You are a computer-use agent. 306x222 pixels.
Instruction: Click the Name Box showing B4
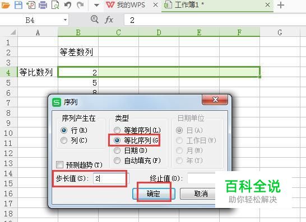pyautogui.click(x=30, y=20)
